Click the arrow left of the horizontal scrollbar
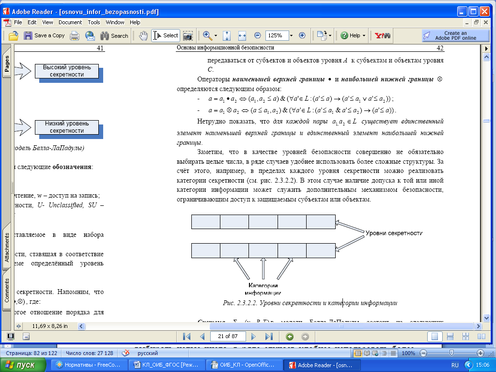The width and height of the screenshot is (496, 372). pyautogui.click(x=81, y=326)
